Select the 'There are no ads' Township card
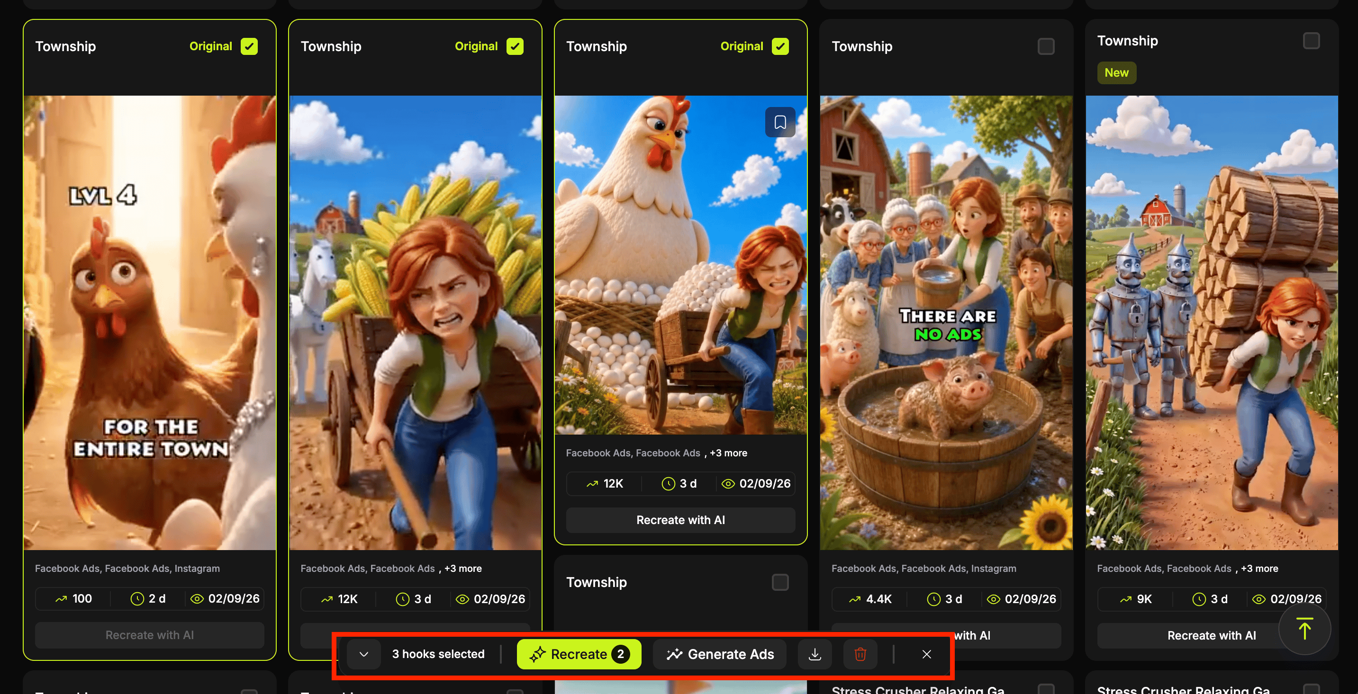 coord(1046,46)
